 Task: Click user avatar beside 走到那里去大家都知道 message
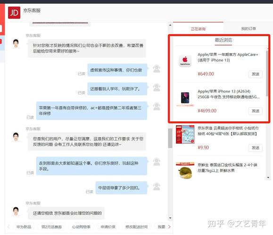(157, 162)
